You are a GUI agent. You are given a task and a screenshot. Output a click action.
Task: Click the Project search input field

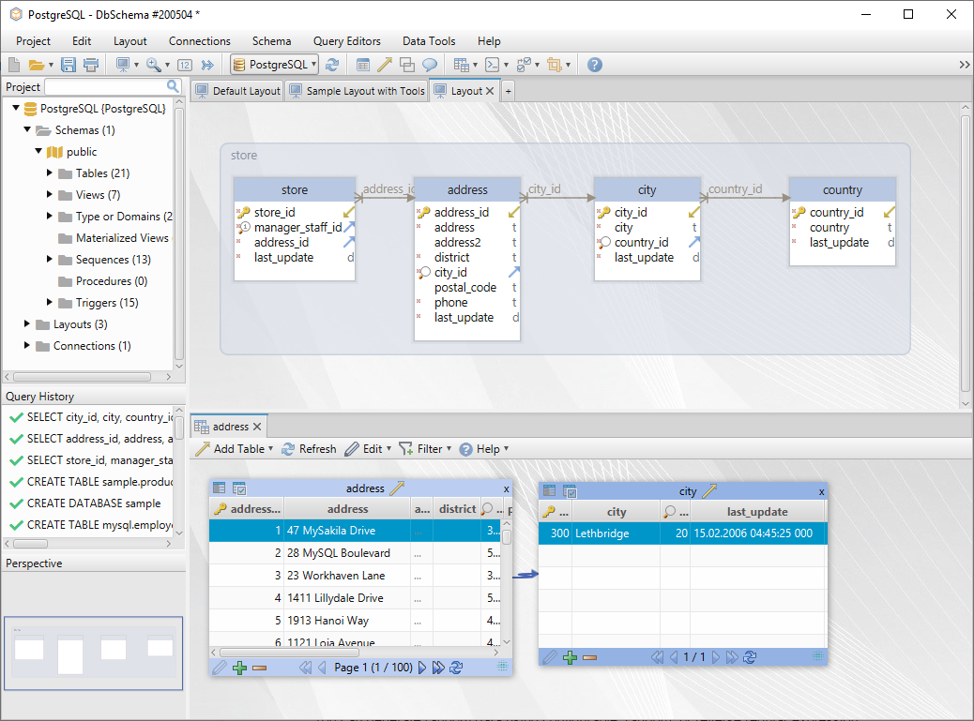104,86
